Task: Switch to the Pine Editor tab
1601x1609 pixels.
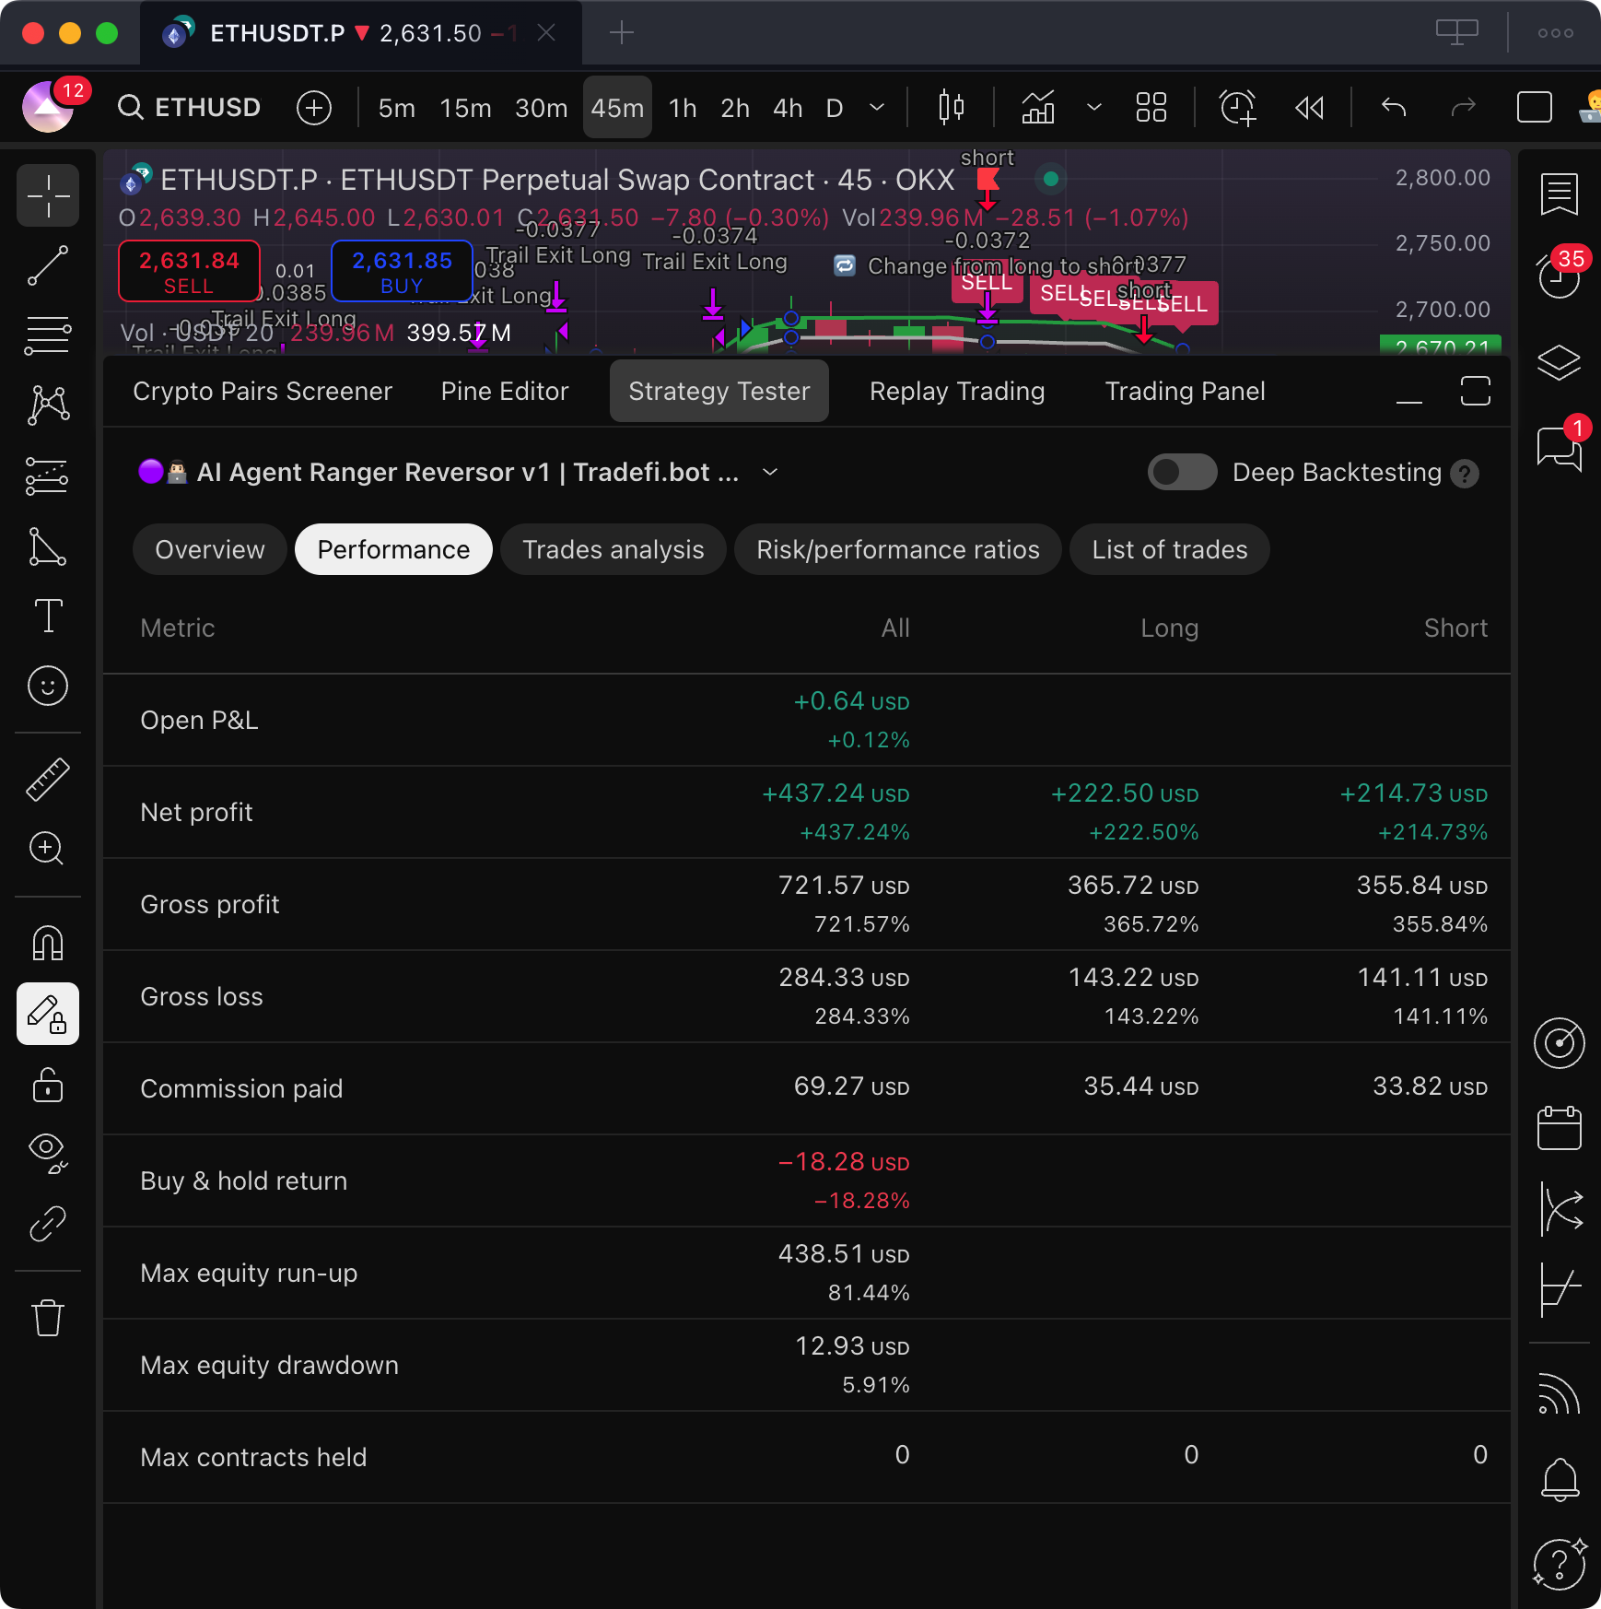Action: click(505, 392)
